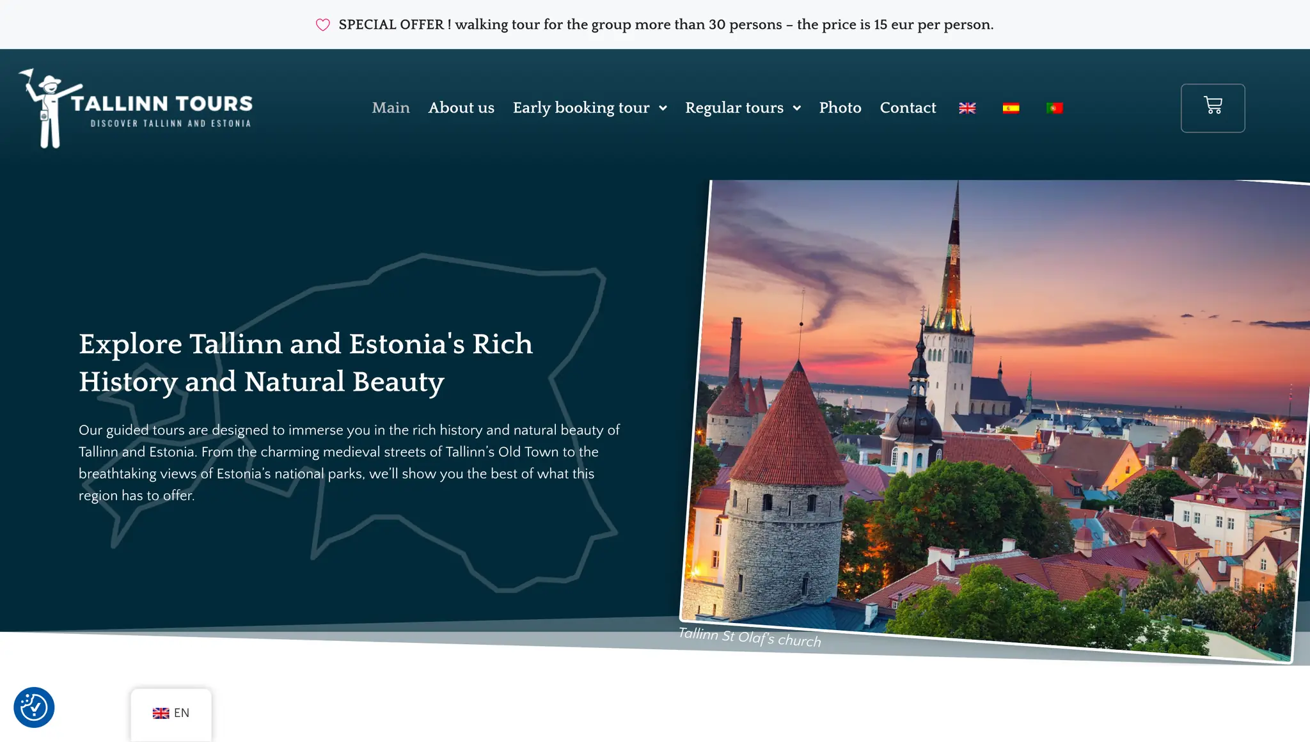Expand Early booking tour submenu arrow
1310x742 pixels.
point(663,108)
